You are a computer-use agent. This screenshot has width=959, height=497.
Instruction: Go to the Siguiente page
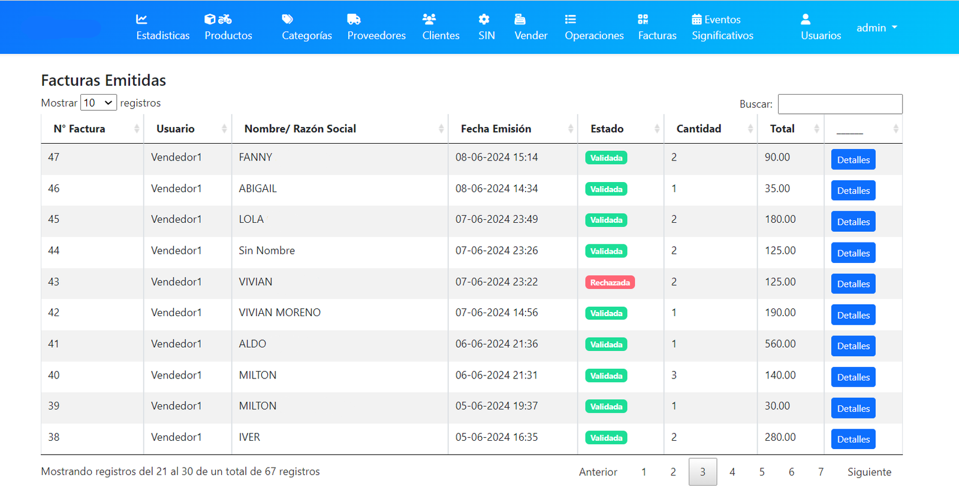click(869, 472)
